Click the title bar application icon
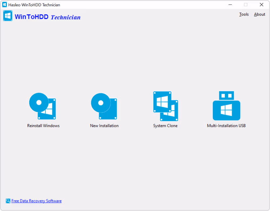 point(5,5)
